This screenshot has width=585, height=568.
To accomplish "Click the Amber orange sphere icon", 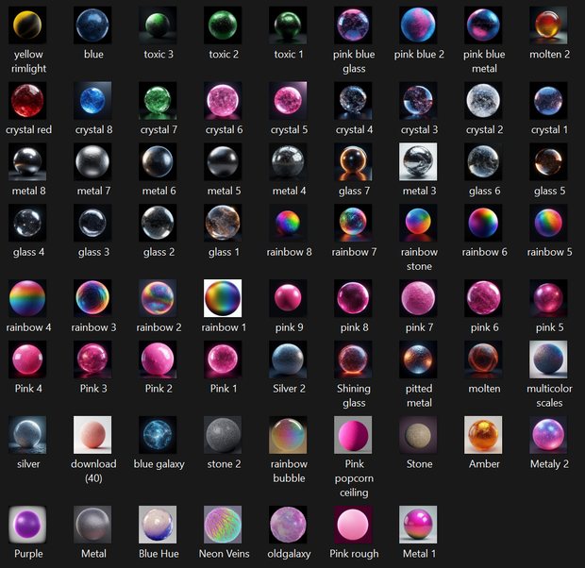I will [x=483, y=435].
